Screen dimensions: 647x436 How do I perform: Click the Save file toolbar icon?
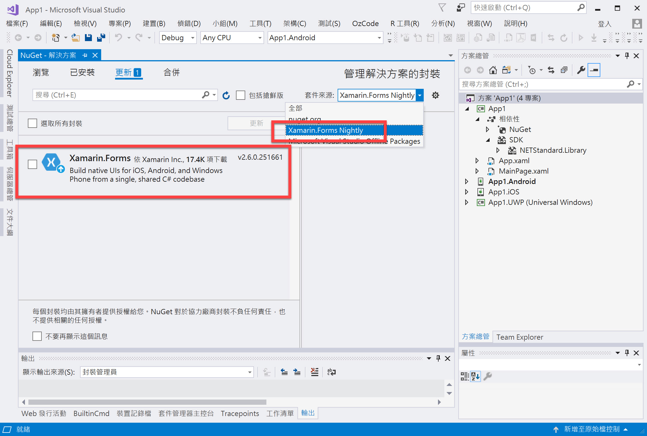pos(88,38)
